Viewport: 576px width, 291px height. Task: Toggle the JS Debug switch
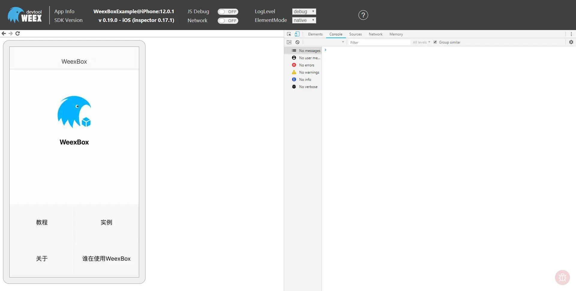point(228,12)
